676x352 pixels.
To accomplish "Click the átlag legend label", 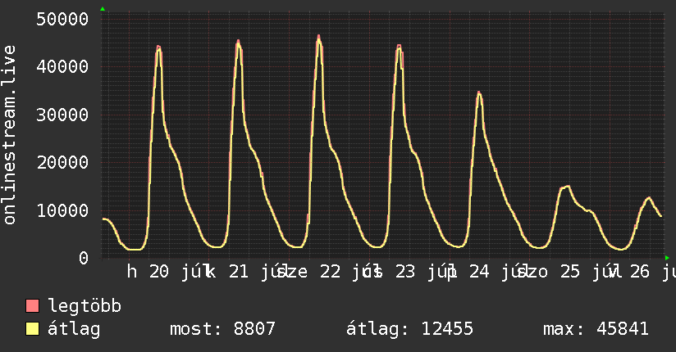I will 74,329.
